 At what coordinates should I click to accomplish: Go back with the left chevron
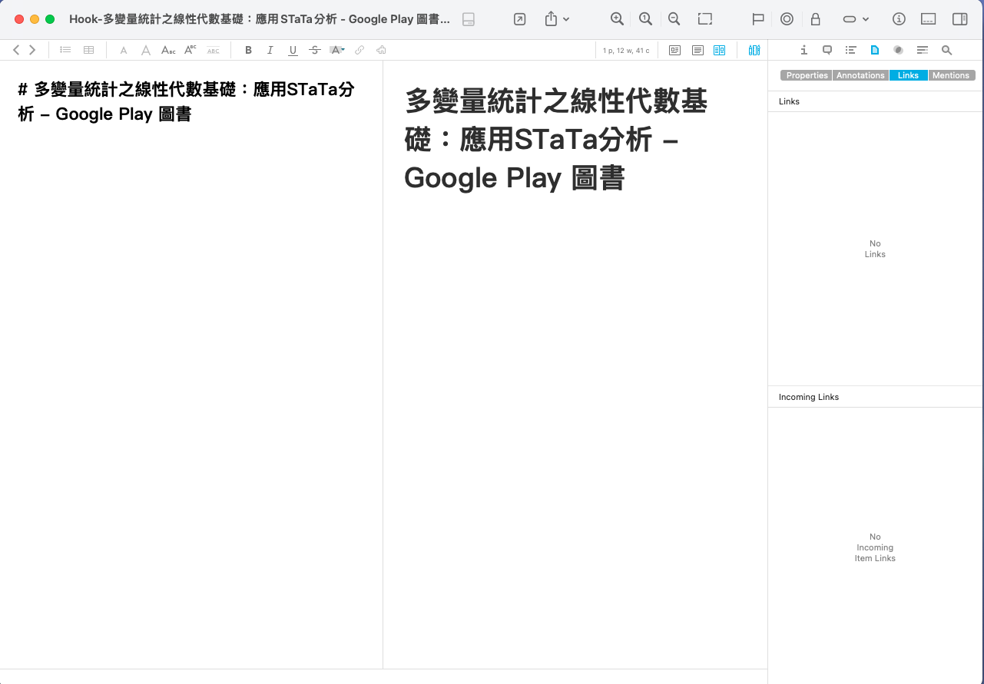(x=16, y=50)
